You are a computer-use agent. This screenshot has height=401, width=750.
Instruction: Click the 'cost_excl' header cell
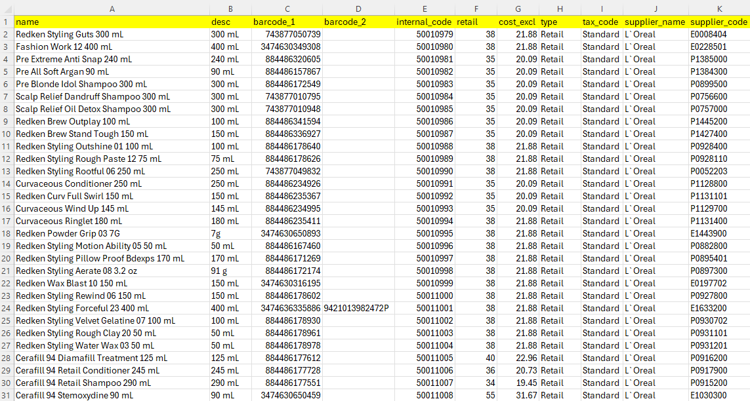(518, 22)
